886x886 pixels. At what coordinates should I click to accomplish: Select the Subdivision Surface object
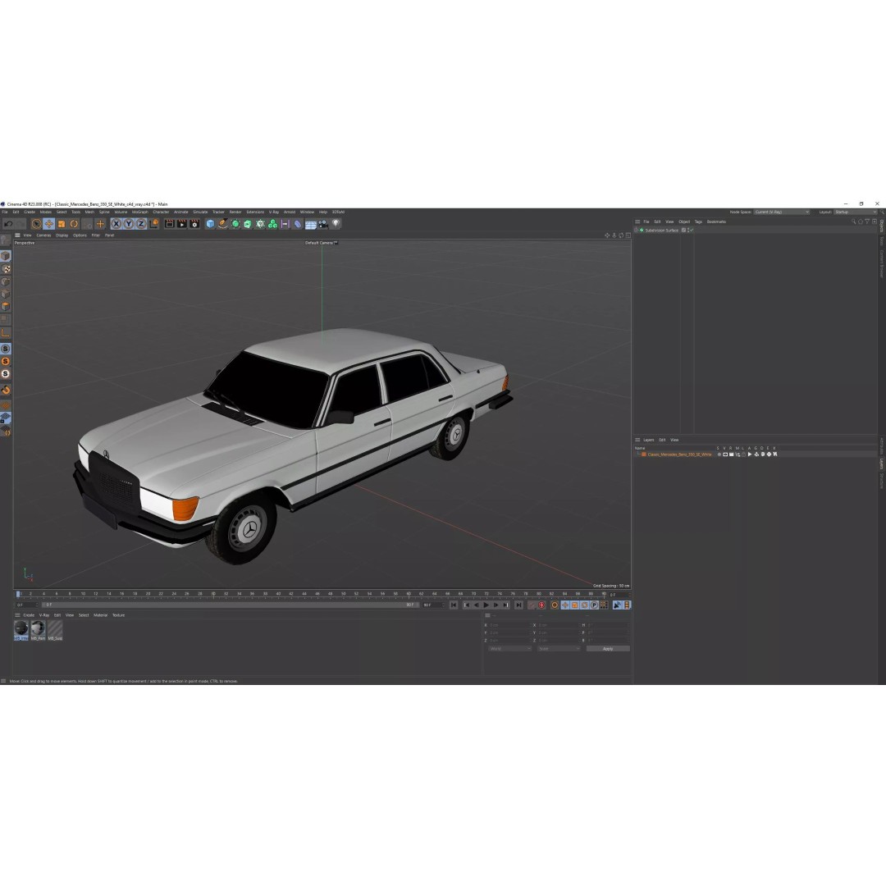point(661,230)
